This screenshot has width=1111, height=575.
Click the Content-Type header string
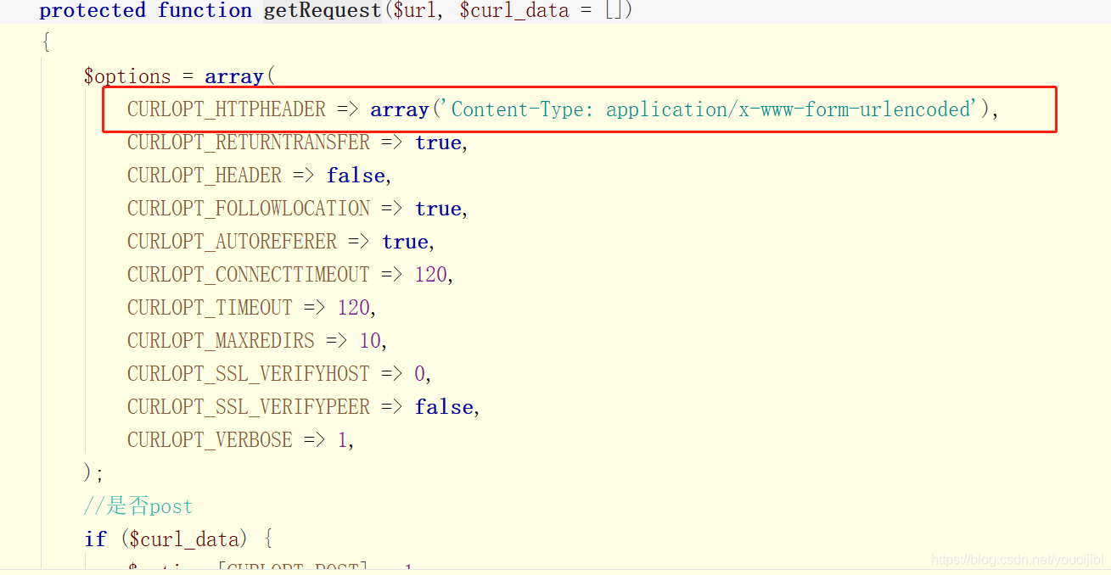(710, 109)
